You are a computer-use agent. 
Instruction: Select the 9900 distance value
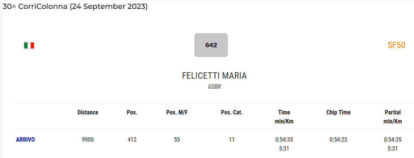(x=88, y=140)
